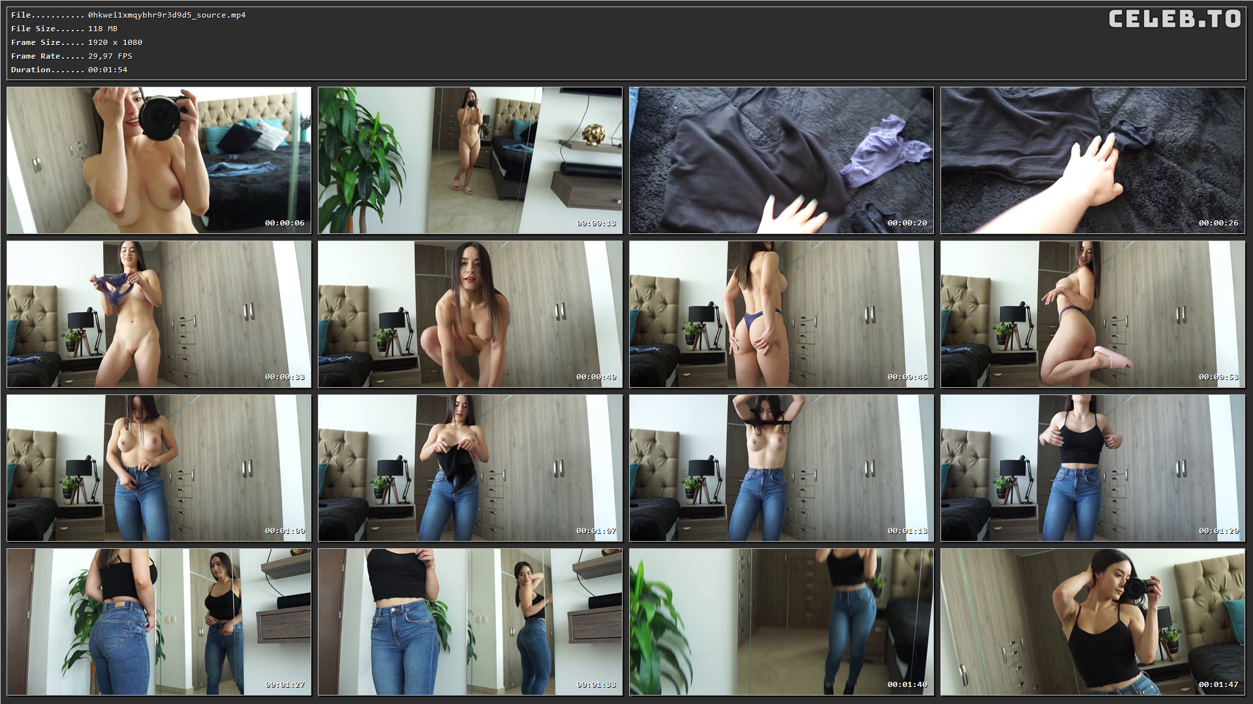Image resolution: width=1253 pixels, height=704 pixels.
Task: Click the Frame Size 1920 x 1080 text
Action: coord(115,42)
